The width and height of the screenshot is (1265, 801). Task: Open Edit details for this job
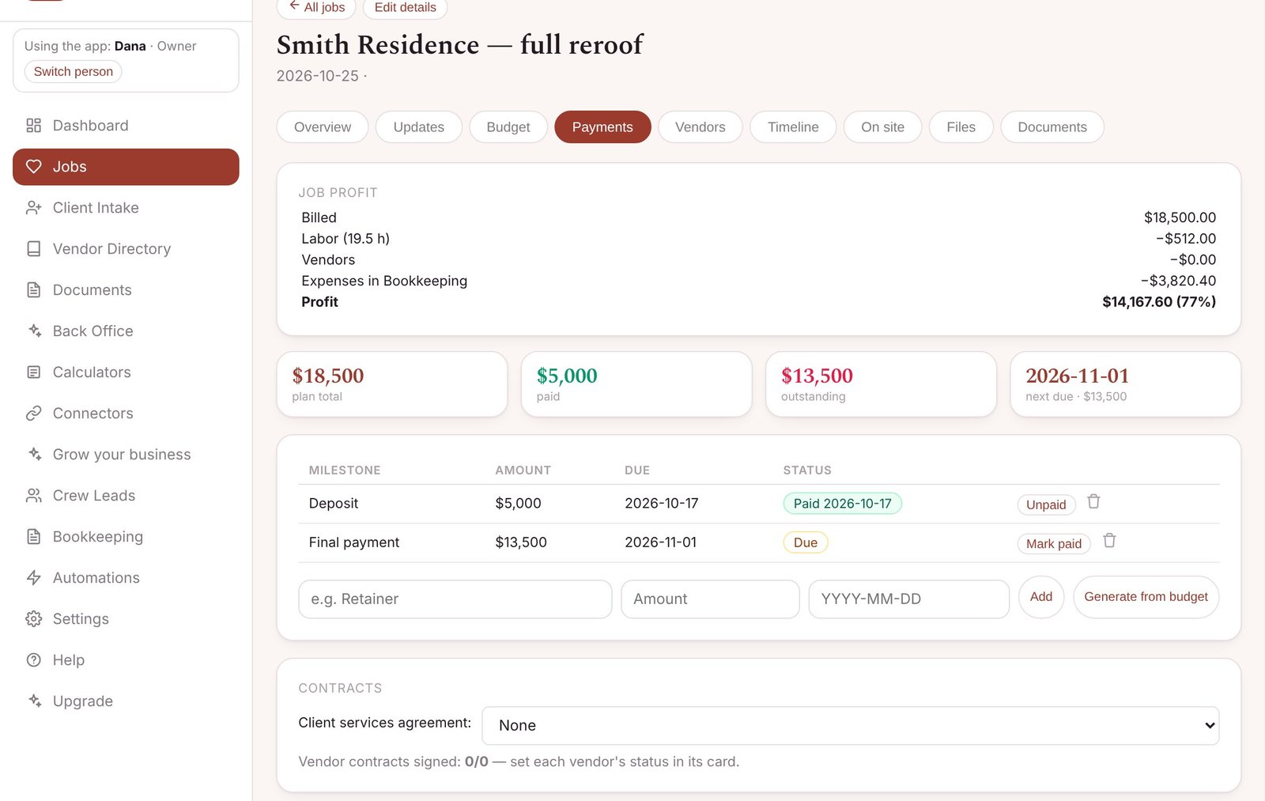406,8
